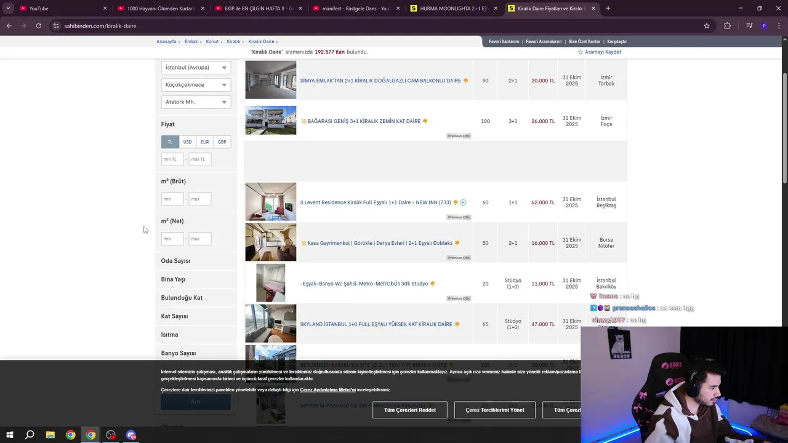Open the Atatürk Mh. neighborhood dropdown
788x443 pixels.
pyautogui.click(x=196, y=102)
